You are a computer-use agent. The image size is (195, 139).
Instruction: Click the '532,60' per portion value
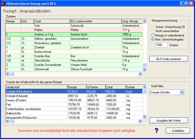click(96, 92)
